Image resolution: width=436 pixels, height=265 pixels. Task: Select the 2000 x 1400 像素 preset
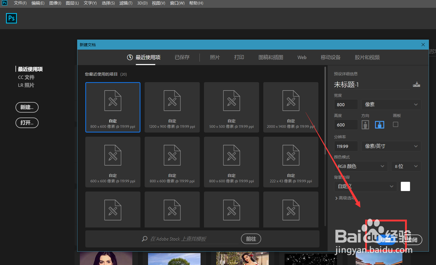(291, 107)
